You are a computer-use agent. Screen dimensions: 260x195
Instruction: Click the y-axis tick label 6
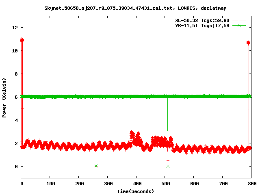[16, 97]
